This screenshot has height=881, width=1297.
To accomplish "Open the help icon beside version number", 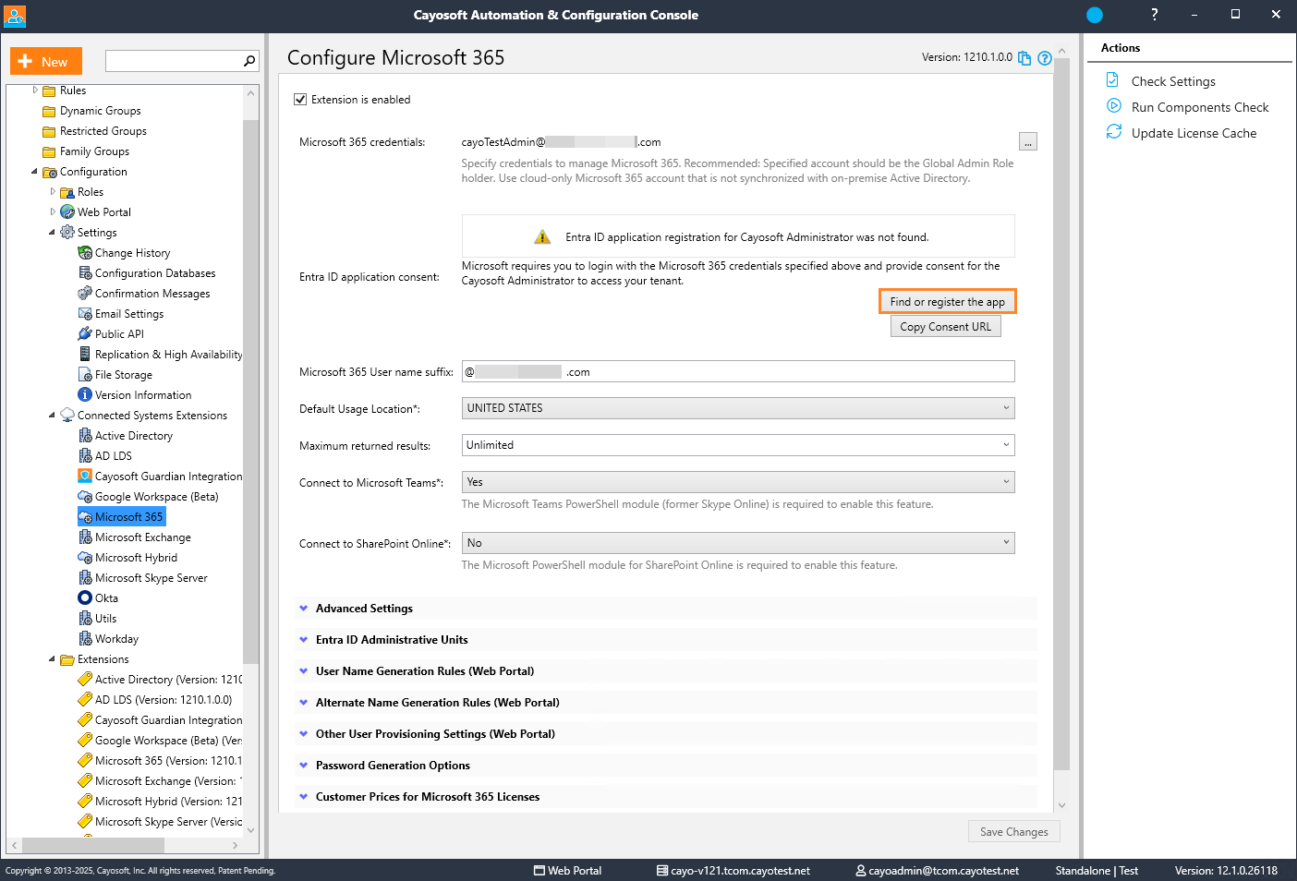I will click(x=1045, y=58).
